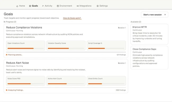Click the Activity pulse icon
This screenshot has height=102, width=172.
coord(43,6)
